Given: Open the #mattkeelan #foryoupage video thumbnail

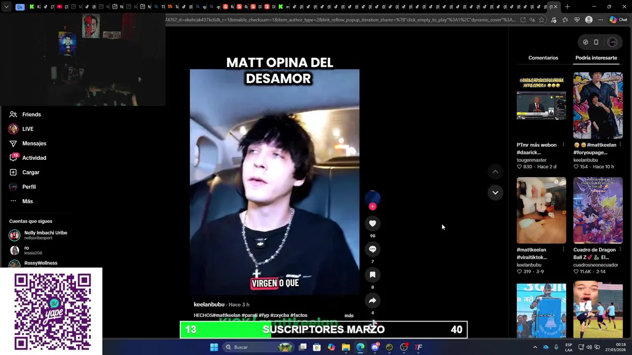Looking at the screenshot, I should coord(598,106).
